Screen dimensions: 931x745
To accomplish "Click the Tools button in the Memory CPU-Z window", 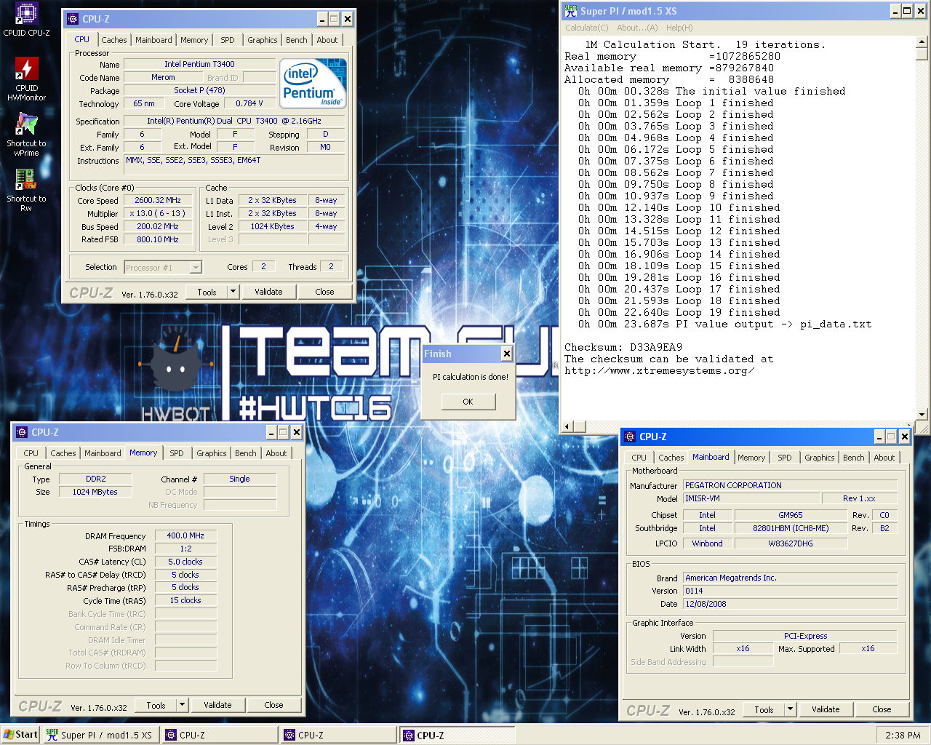I will pos(156,705).
